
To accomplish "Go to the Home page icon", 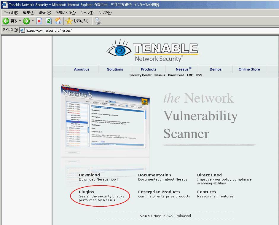I will tap(58, 21).
